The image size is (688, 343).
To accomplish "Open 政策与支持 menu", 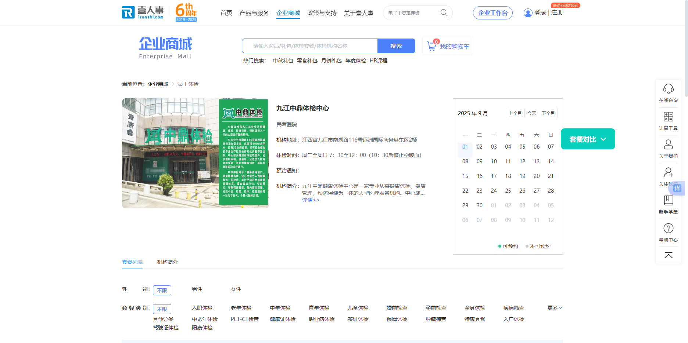I will pyautogui.click(x=322, y=13).
